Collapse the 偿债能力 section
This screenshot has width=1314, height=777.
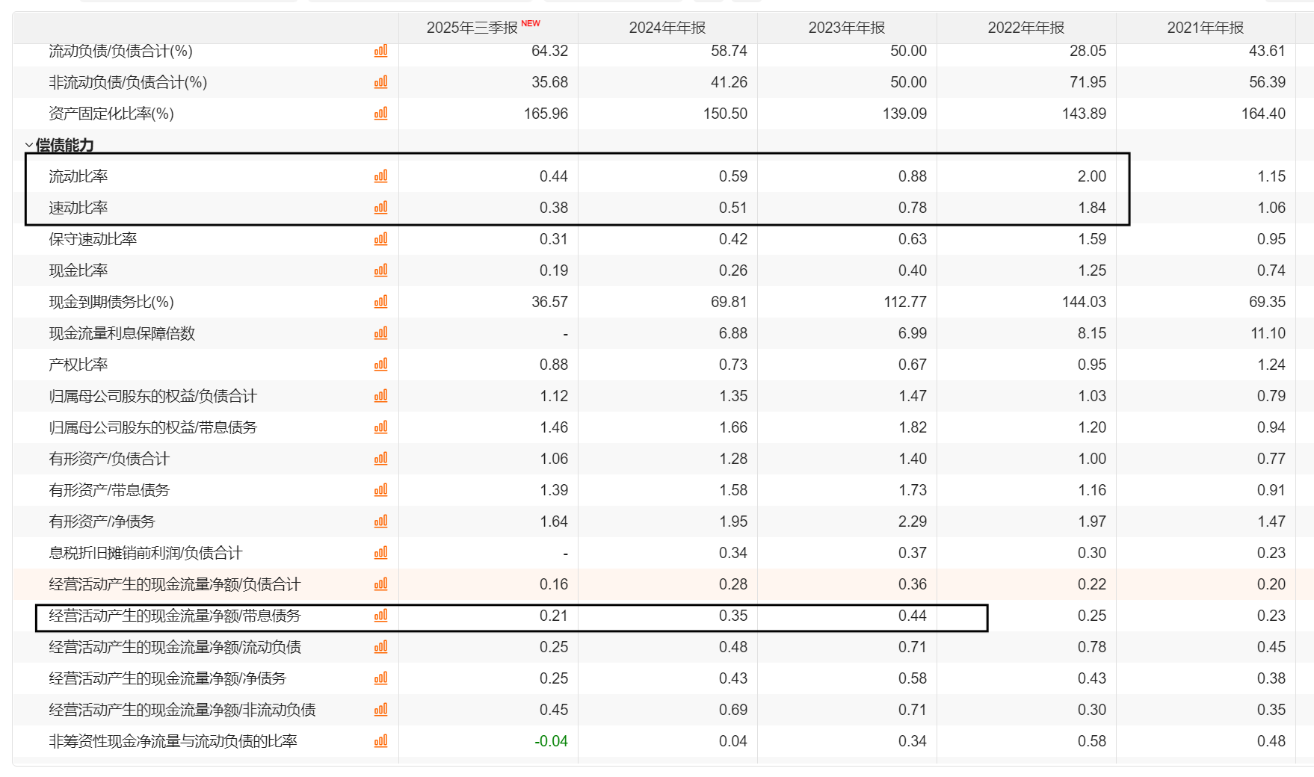pyautogui.click(x=29, y=146)
